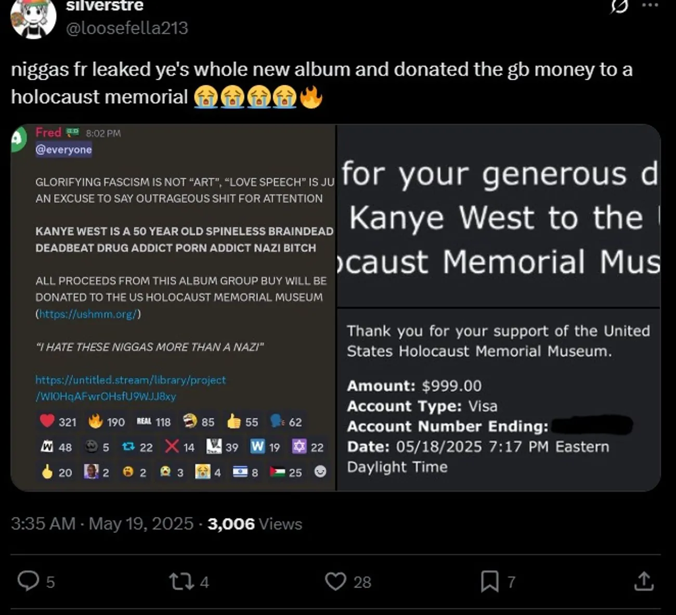
Task: Click the add-reaction smiley face icon
Action: [x=320, y=471]
